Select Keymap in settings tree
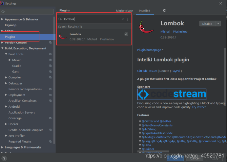The height and width of the screenshot is (162, 227). [10, 25]
